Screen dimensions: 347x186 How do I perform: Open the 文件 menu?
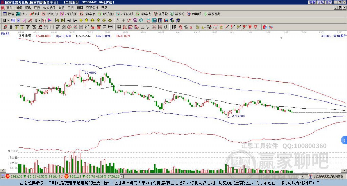(x=9, y=8)
